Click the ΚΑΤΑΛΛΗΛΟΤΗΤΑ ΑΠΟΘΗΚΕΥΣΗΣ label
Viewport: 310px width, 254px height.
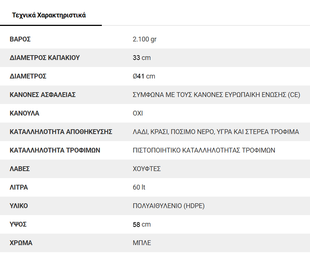coord(61,132)
